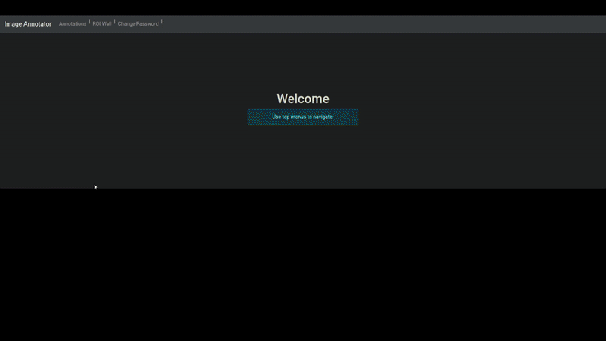Click the word 'Annotator' in the app title
The width and height of the screenshot is (606, 341).
pos(38,24)
